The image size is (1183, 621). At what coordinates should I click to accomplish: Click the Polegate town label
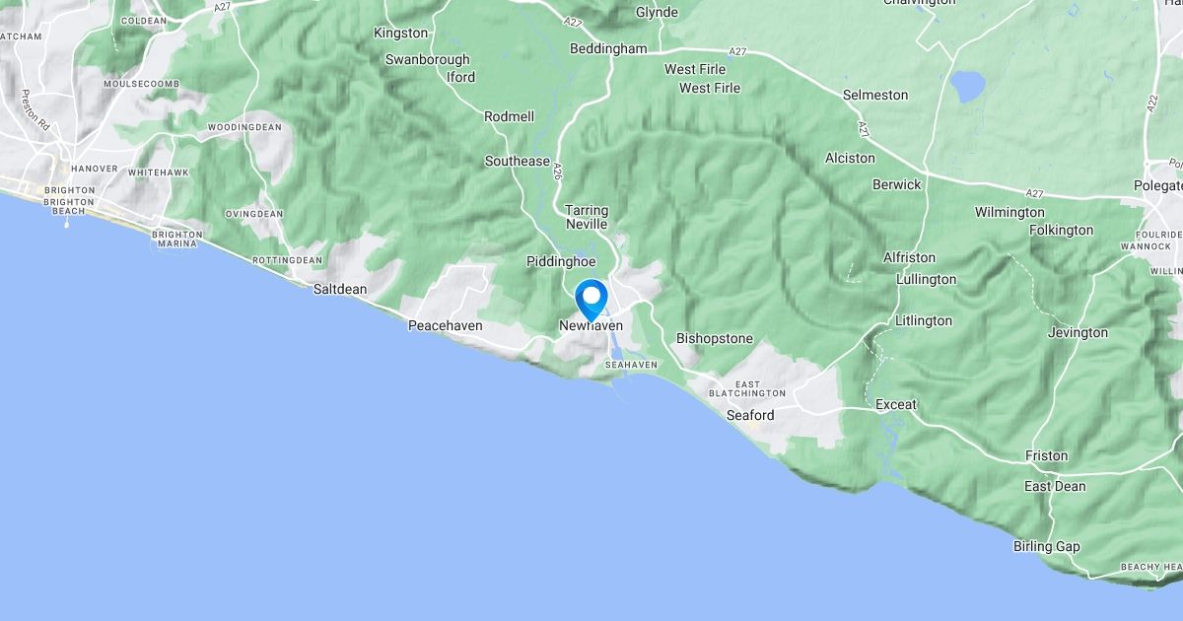click(x=1157, y=185)
